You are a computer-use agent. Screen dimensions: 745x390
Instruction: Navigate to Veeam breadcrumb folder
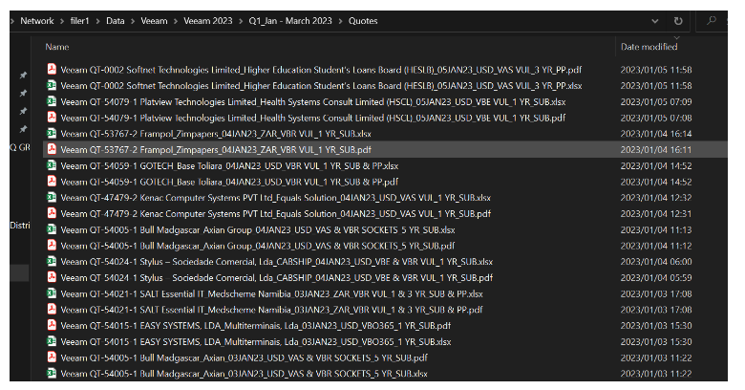click(x=154, y=21)
